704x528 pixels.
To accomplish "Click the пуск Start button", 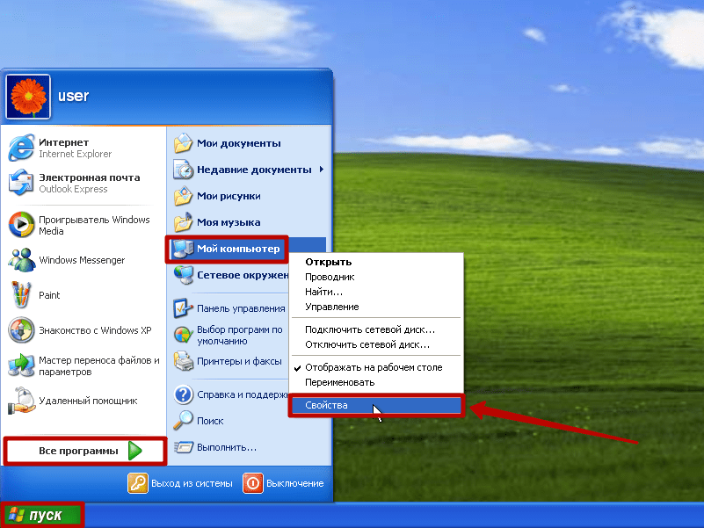I will 42,515.
